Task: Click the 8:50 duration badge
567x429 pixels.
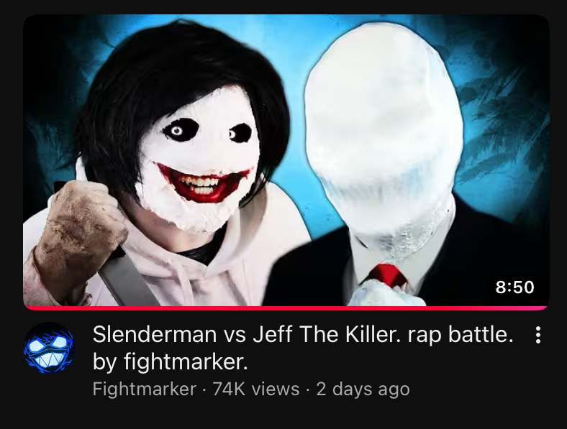Action: 514,287
